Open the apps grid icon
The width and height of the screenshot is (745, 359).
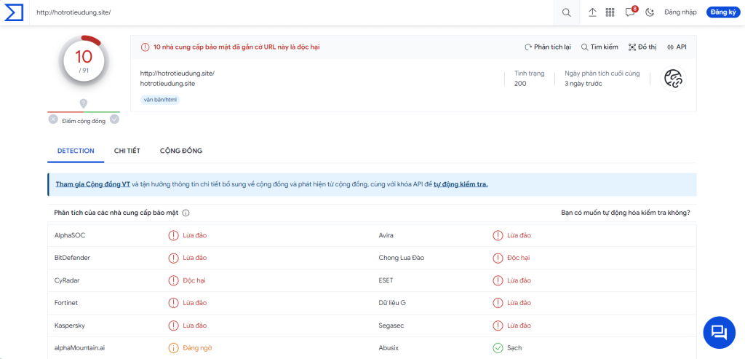click(x=610, y=12)
